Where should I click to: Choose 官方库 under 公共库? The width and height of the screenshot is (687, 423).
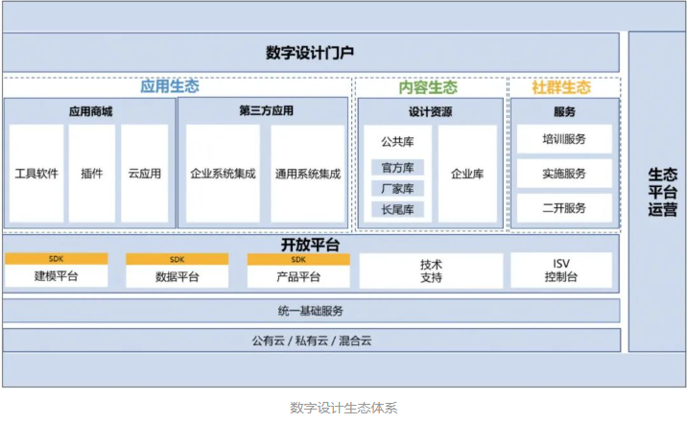coord(396,168)
